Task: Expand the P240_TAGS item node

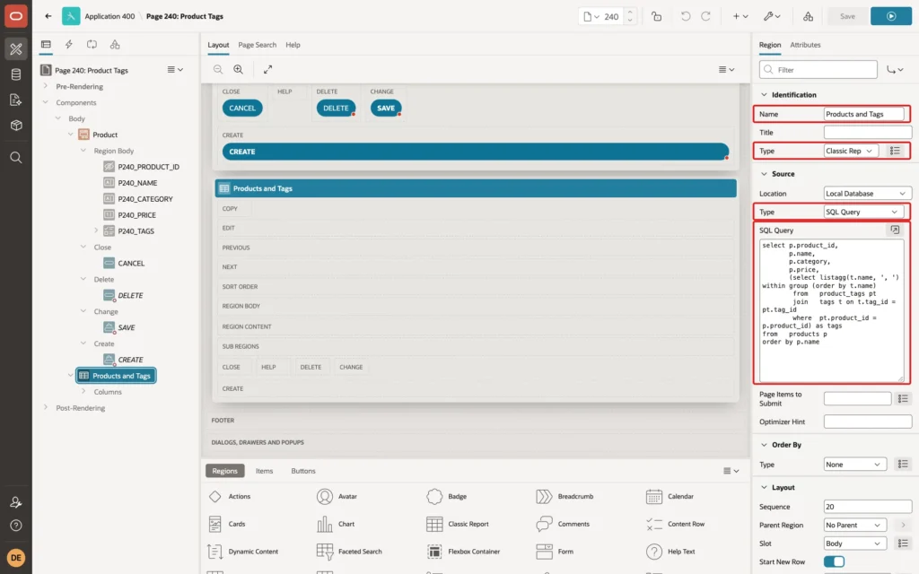Action: click(x=96, y=230)
